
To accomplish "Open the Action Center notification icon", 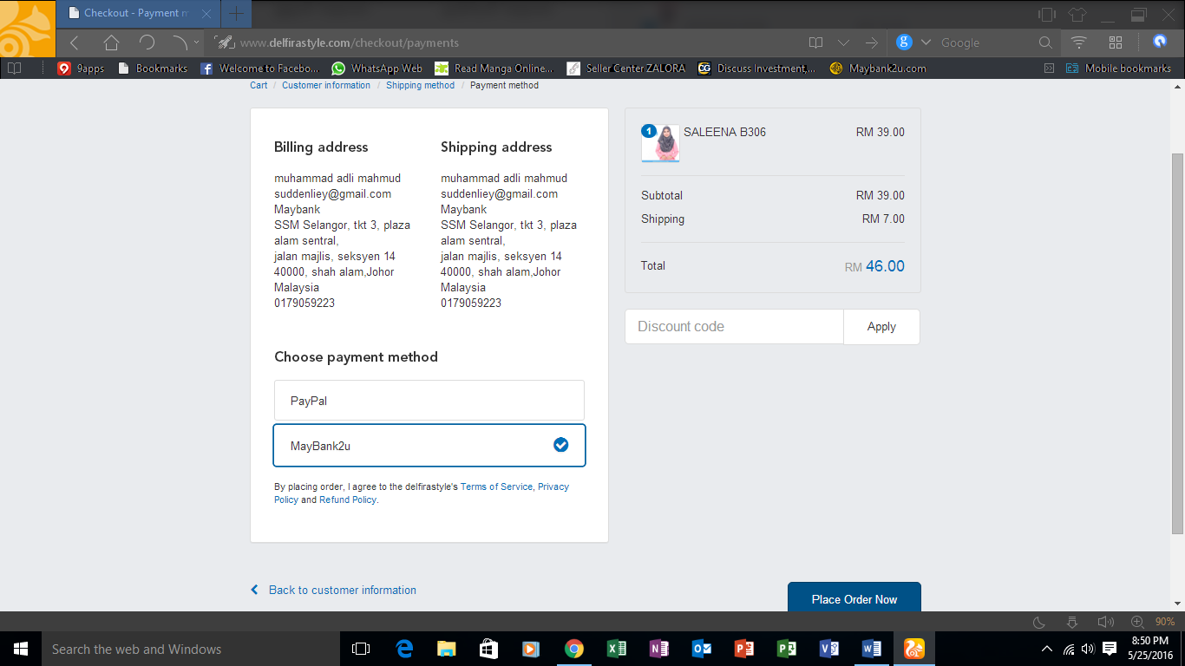I will click(x=1110, y=649).
